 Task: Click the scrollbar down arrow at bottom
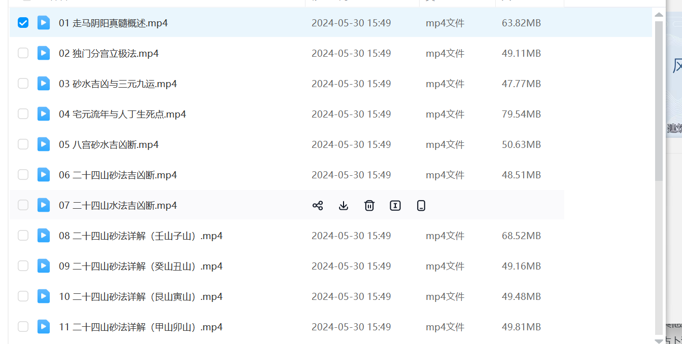click(659, 340)
